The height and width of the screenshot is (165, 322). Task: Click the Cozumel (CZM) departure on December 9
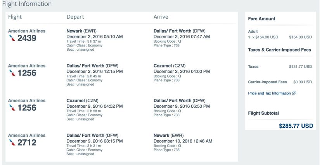point(82,101)
